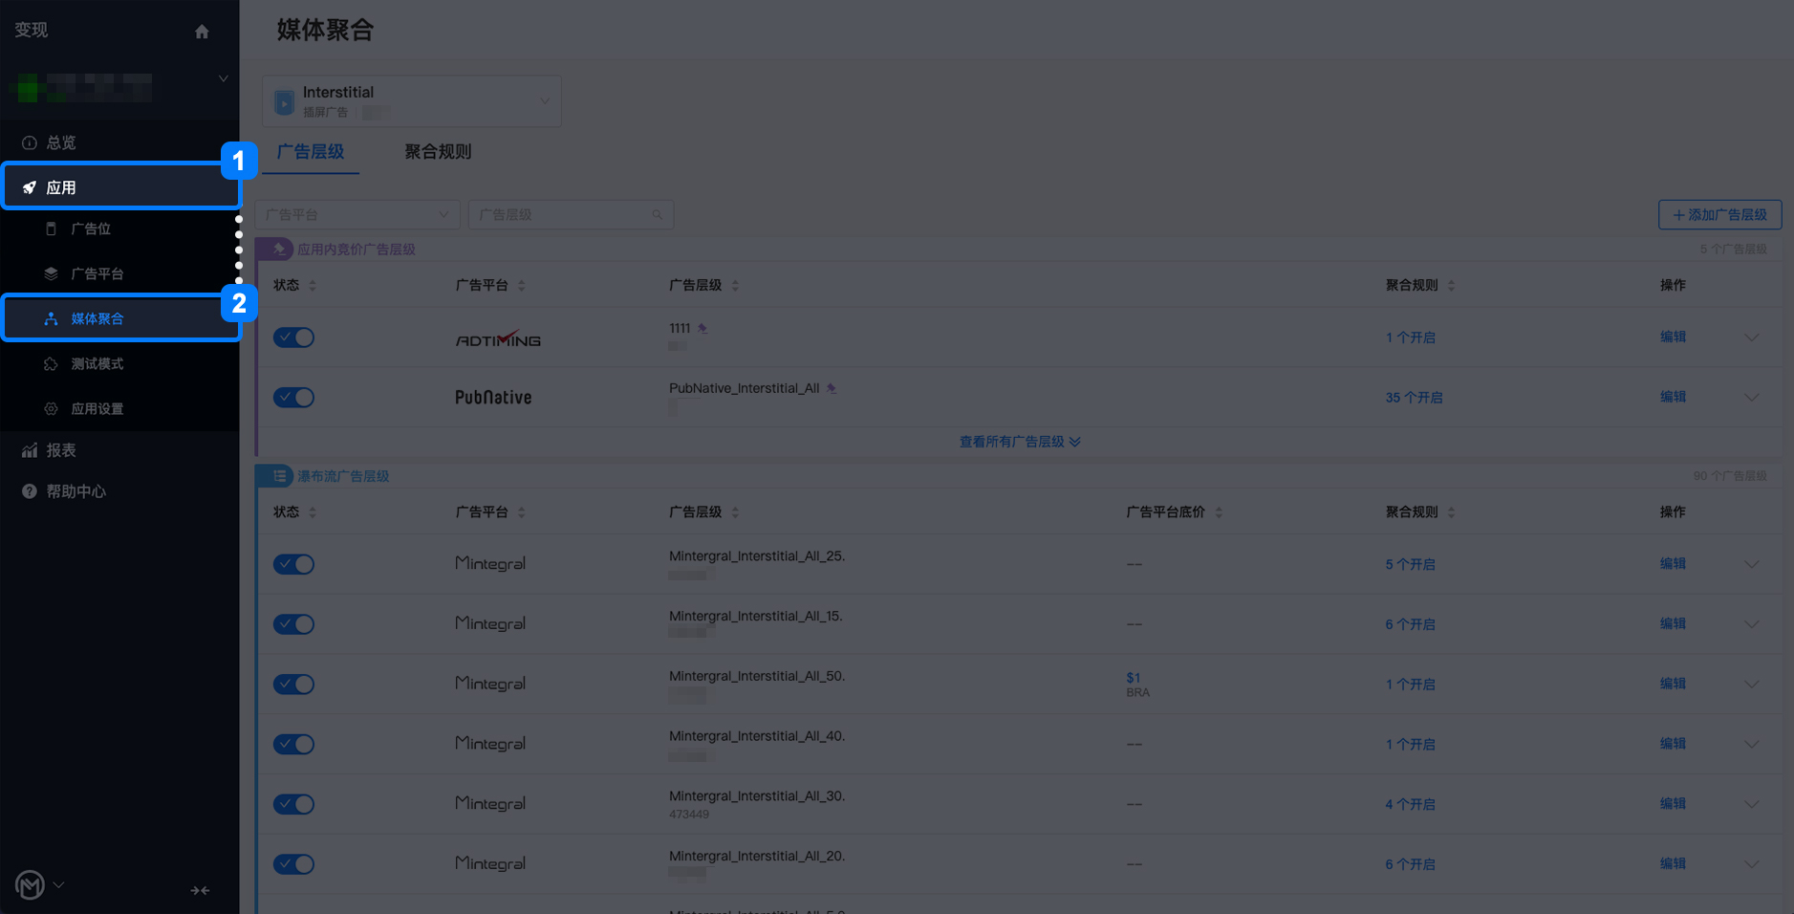Open 5 个开启 for Mintergral_Interstitial_All_25
This screenshot has height=914, width=1794.
tap(1410, 564)
